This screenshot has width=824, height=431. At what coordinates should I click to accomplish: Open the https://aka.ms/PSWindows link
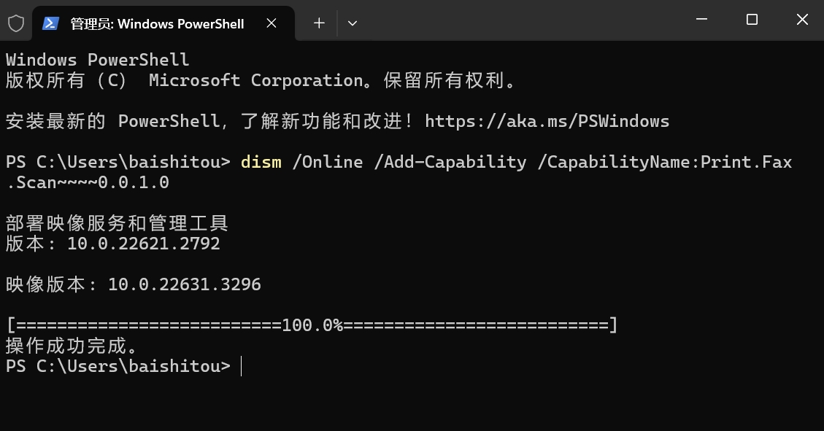pos(547,121)
